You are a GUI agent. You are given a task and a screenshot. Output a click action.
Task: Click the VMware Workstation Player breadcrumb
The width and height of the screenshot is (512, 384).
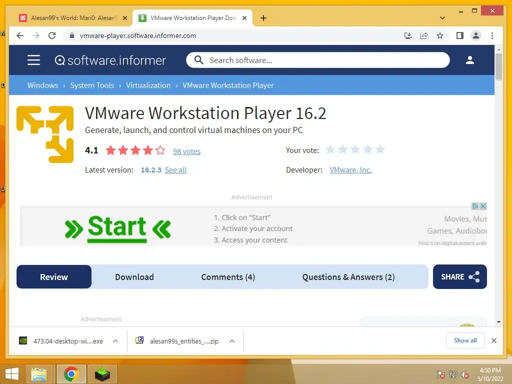(228, 85)
